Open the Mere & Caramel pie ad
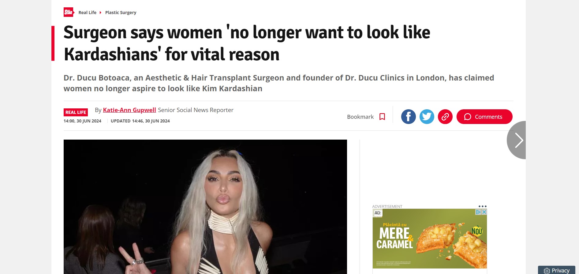Screen dimensions: 579x274 [430, 239]
